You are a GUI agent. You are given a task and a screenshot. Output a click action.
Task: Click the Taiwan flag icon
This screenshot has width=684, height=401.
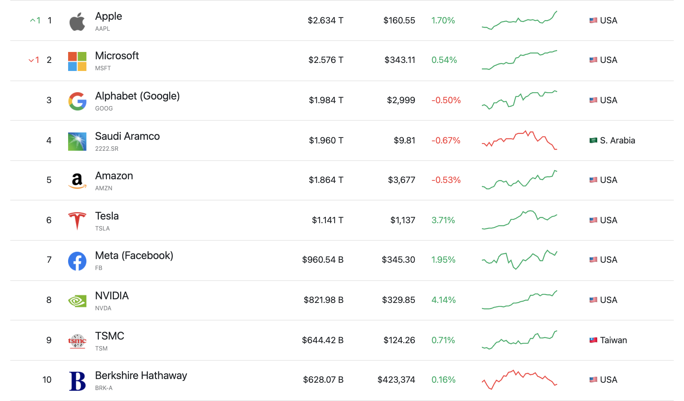pyautogui.click(x=593, y=340)
